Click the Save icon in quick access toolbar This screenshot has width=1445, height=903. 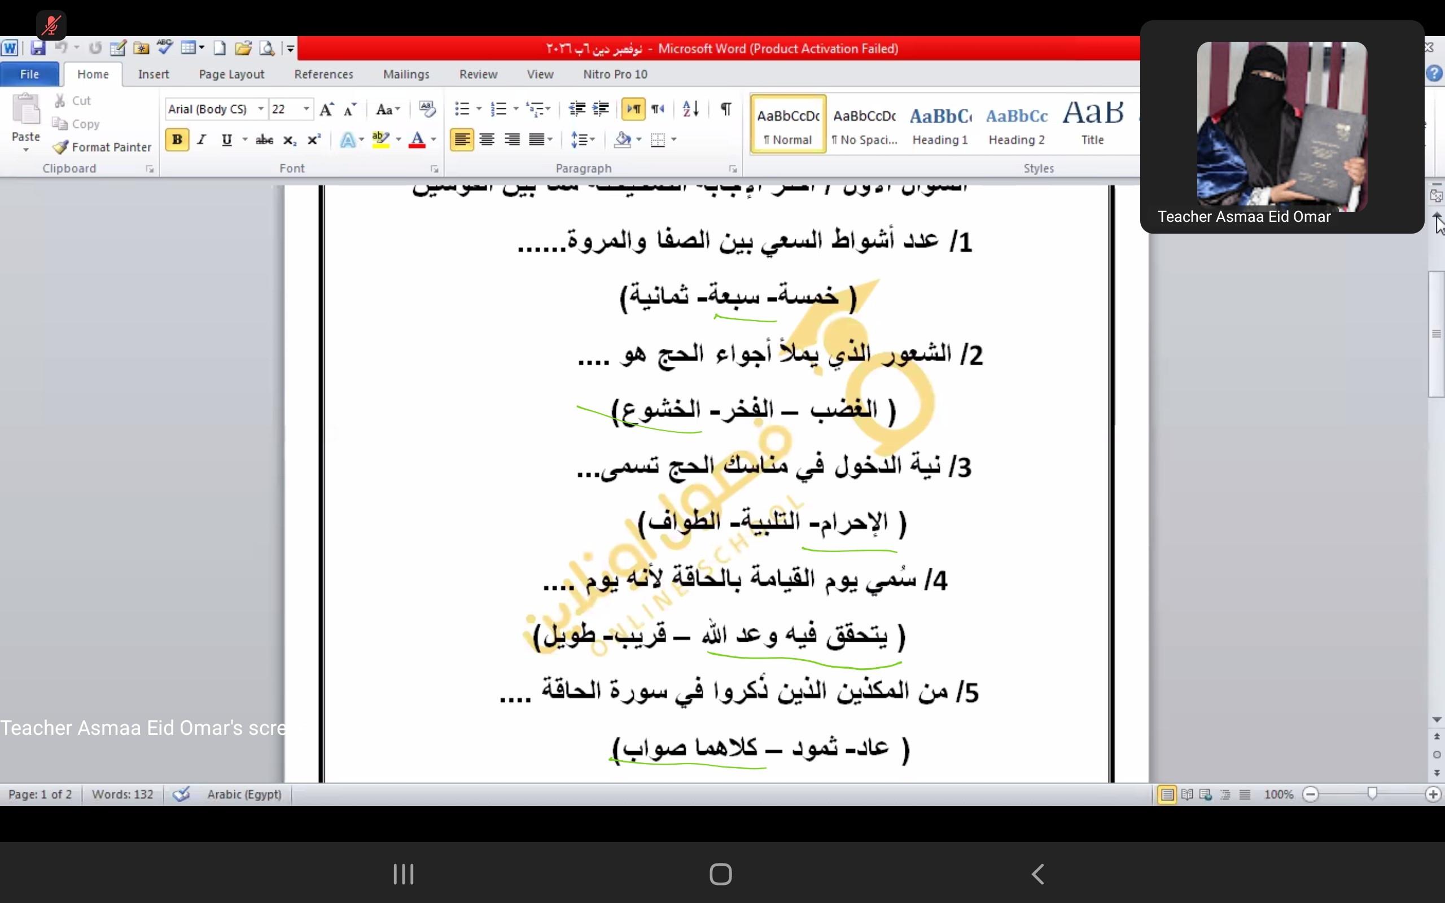click(38, 49)
